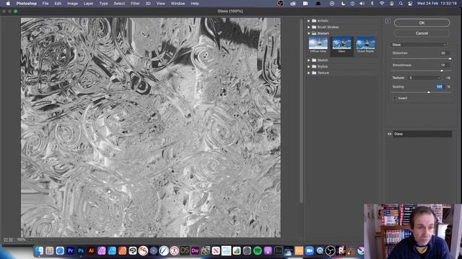
Task: Expand the Sketch filter folder
Action: coord(309,60)
